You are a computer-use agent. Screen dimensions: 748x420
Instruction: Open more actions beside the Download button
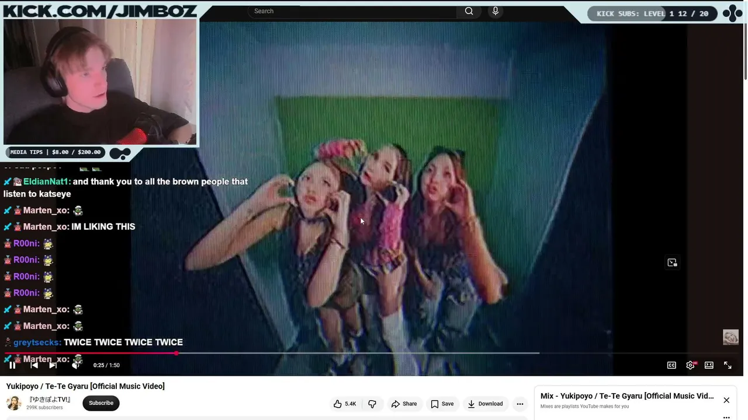pos(520,404)
